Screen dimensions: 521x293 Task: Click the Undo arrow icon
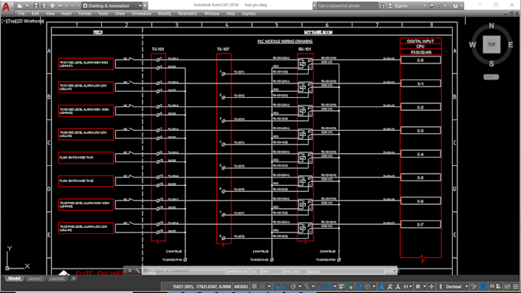click(x=61, y=5)
